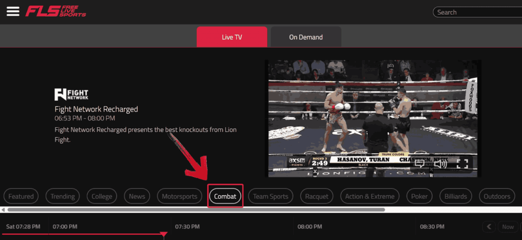Open the hamburger menu
This screenshot has width=522, height=240.
(x=13, y=11)
